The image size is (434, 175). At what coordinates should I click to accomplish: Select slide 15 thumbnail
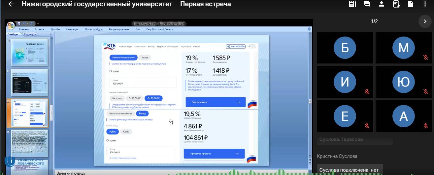tap(30, 113)
